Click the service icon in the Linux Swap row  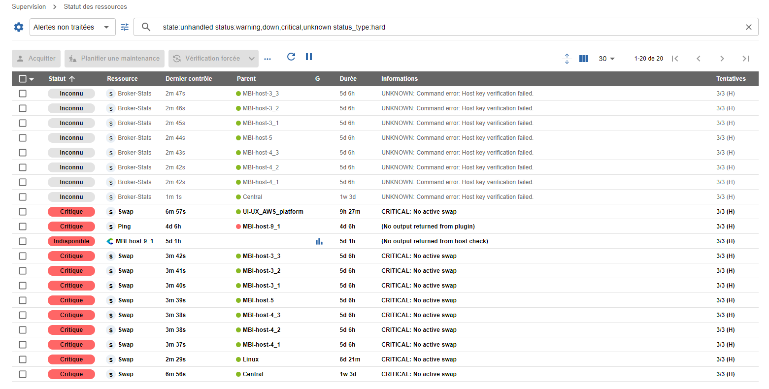(x=111, y=359)
